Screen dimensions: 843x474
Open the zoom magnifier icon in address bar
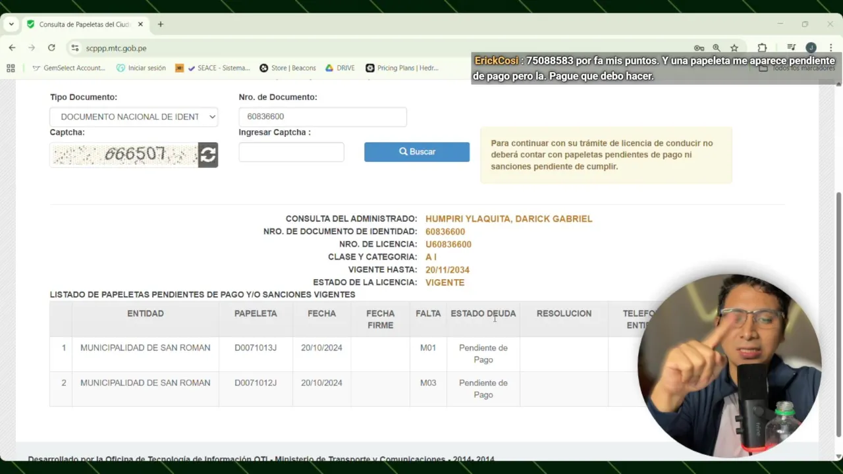717,48
